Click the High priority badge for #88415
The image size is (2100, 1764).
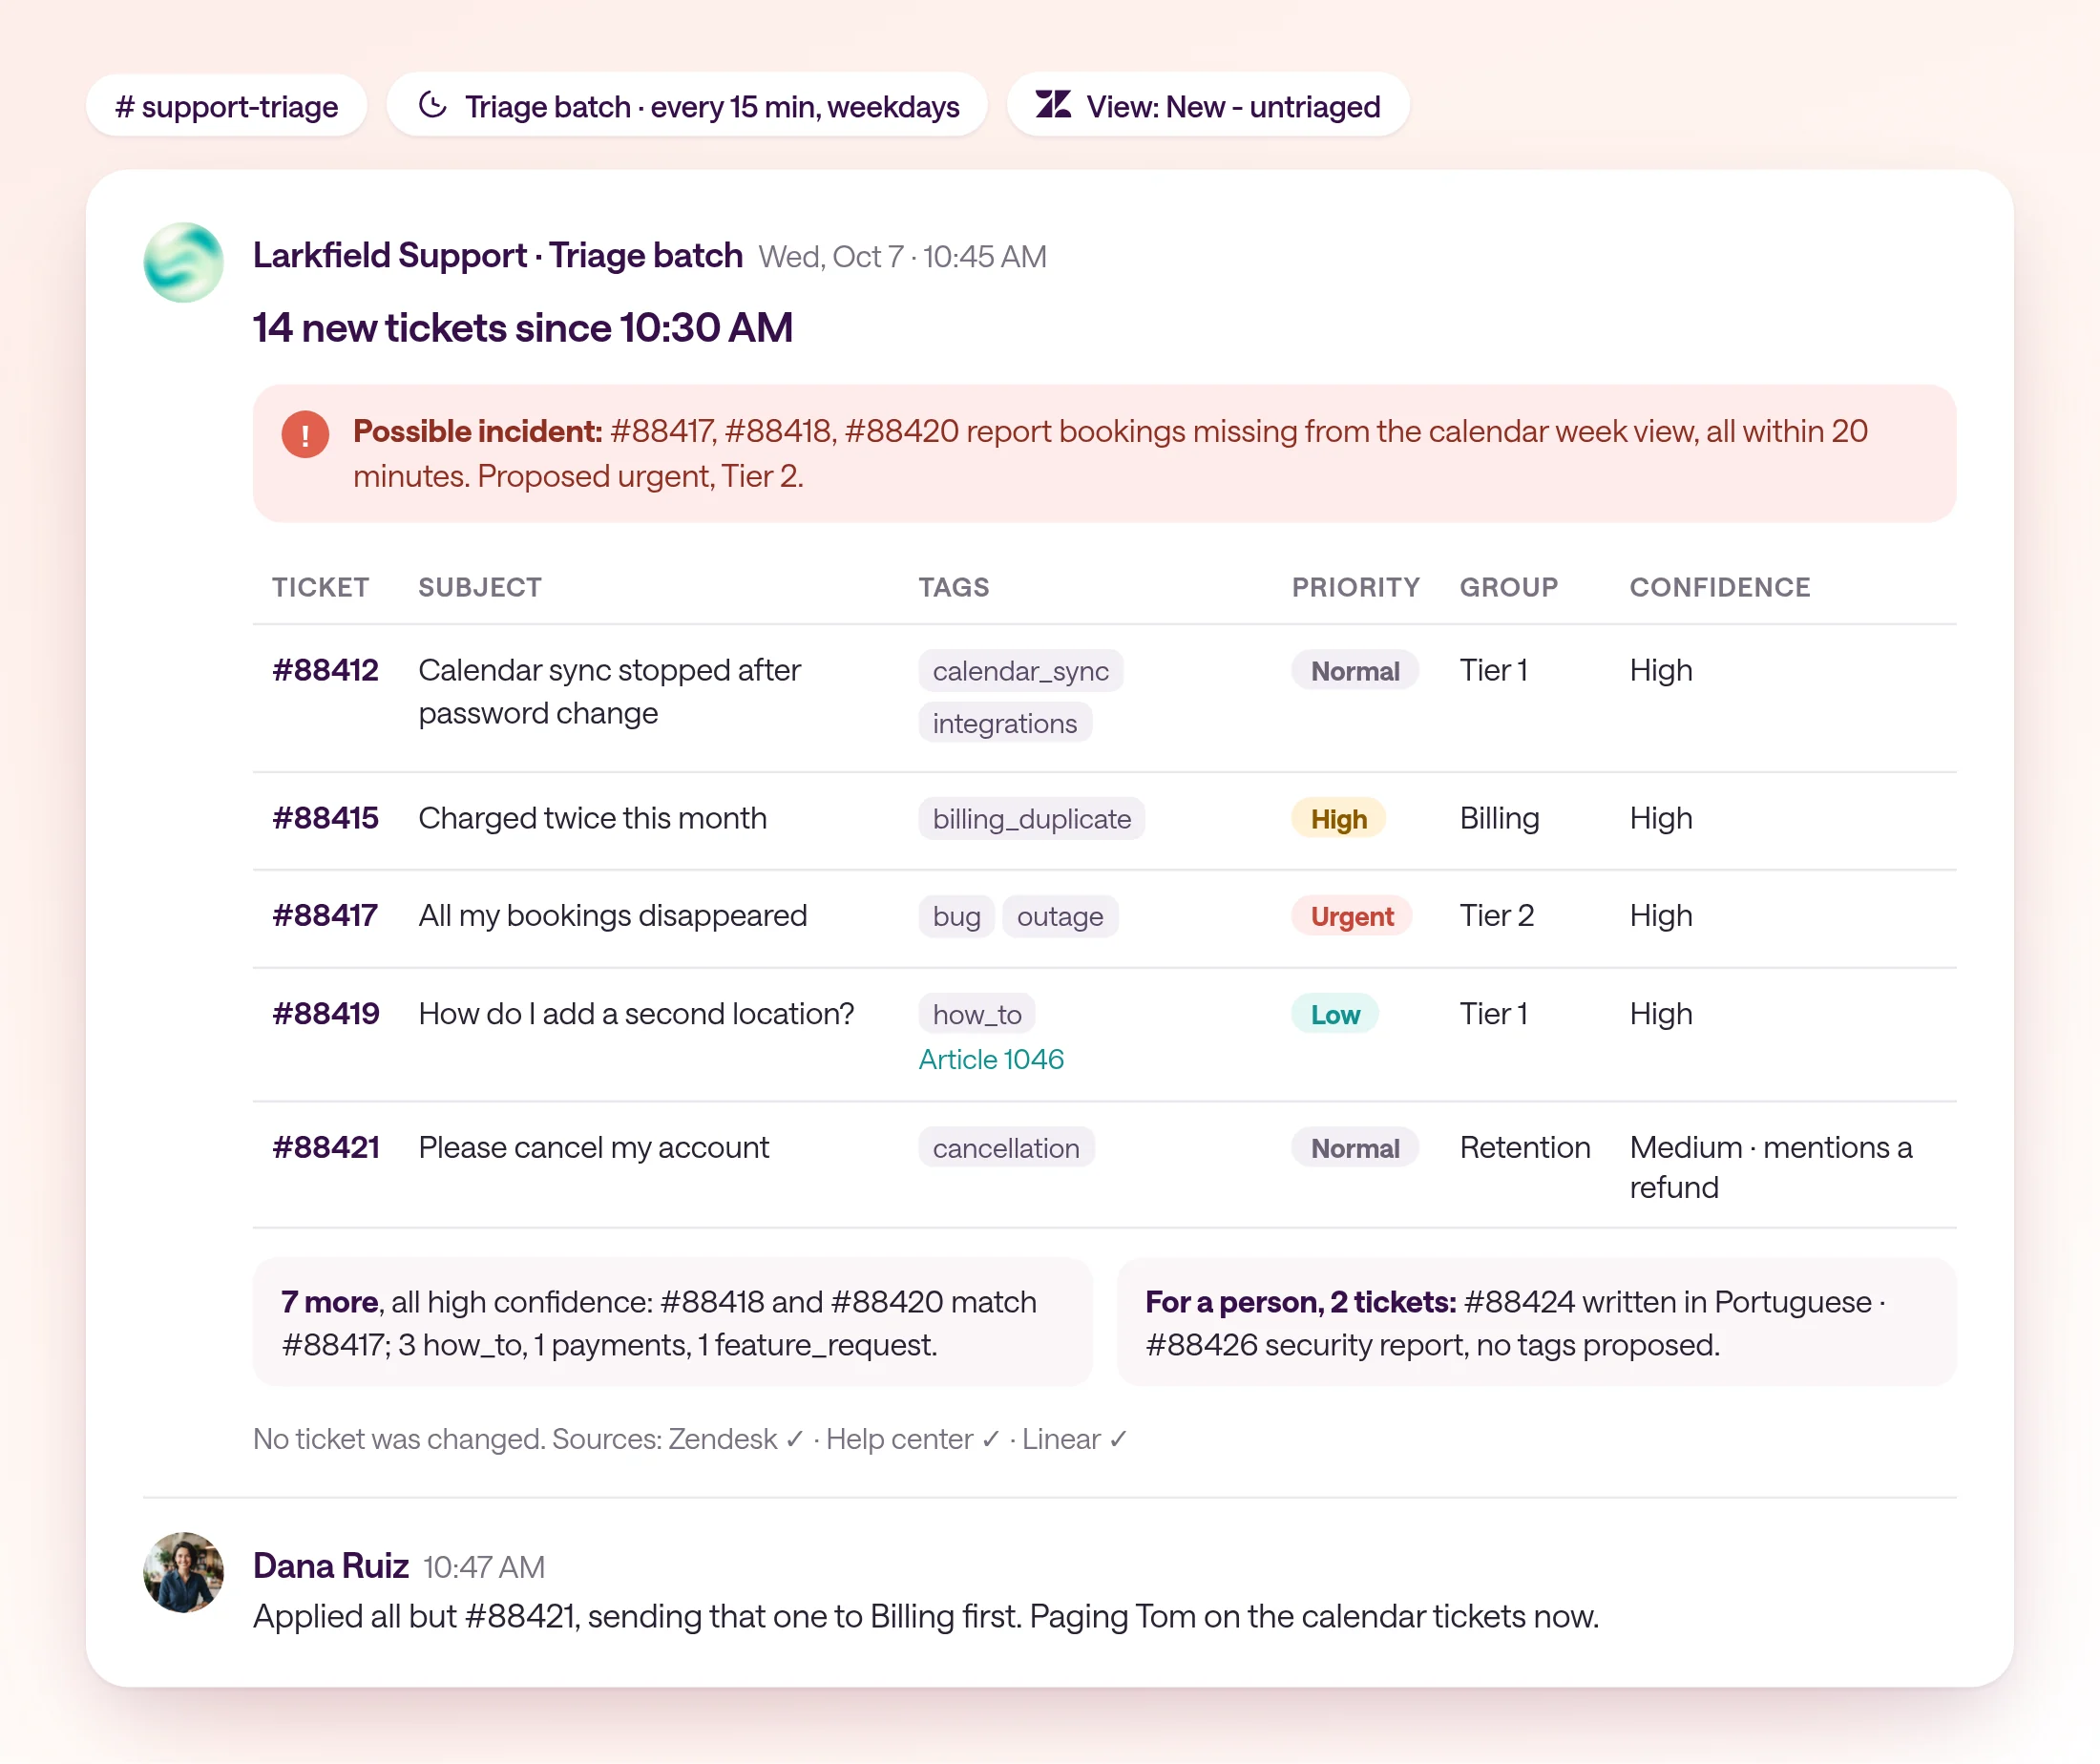pos(1338,818)
